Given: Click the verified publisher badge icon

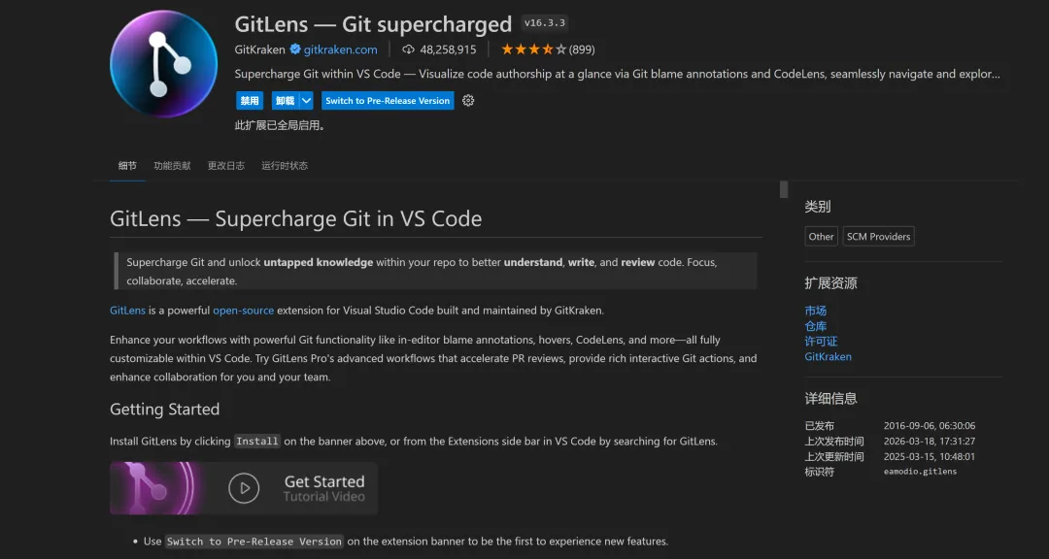Looking at the screenshot, I should click(x=295, y=49).
